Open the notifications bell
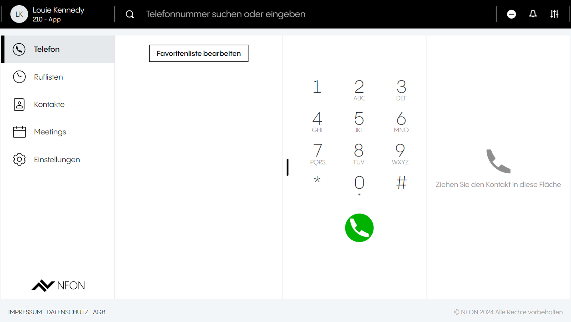The width and height of the screenshot is (571, 322). (533, 14)
